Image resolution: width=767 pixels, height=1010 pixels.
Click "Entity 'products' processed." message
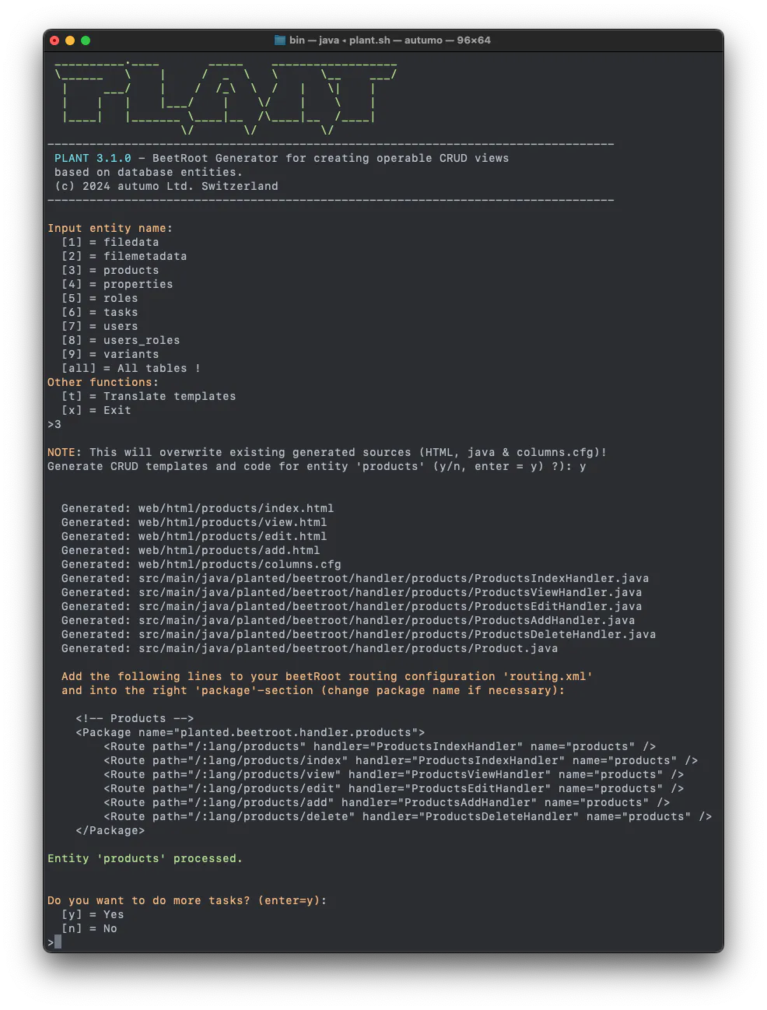point(145,858)
